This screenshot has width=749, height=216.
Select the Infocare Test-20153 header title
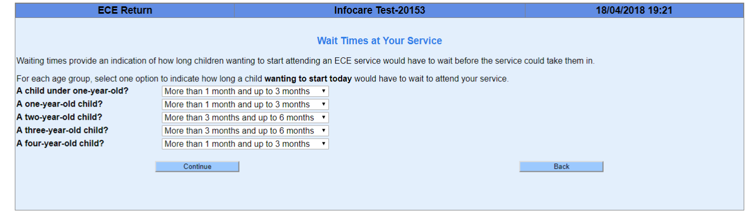[x=380, y=11]
